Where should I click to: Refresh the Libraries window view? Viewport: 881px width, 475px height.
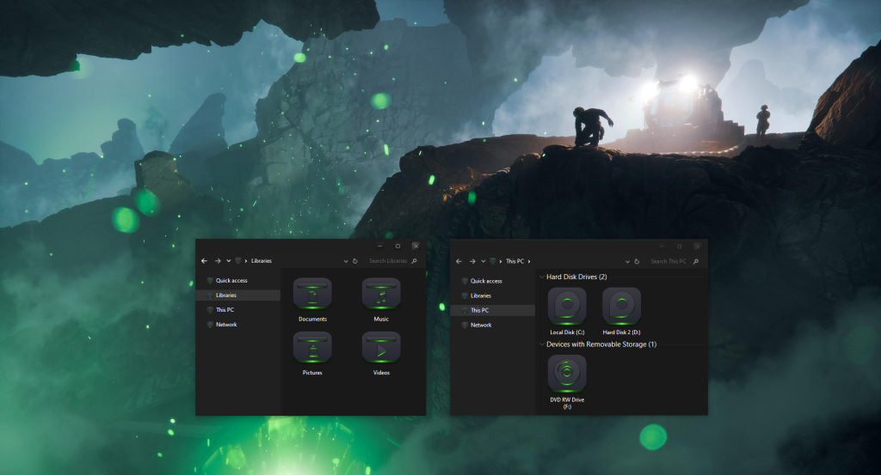pyautogui.click(x=355, y=260)
